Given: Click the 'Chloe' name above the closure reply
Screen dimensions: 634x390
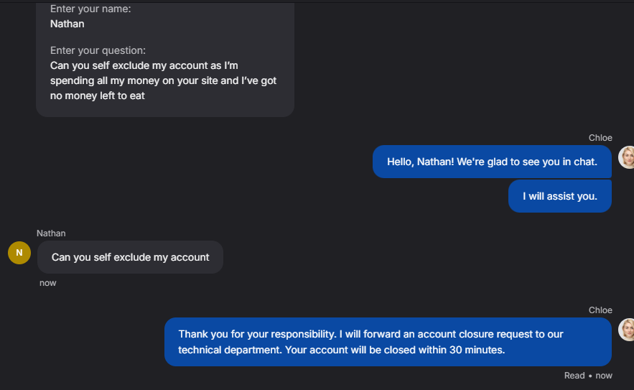Looking at the screenshot, I should click(x=600, y=310).
